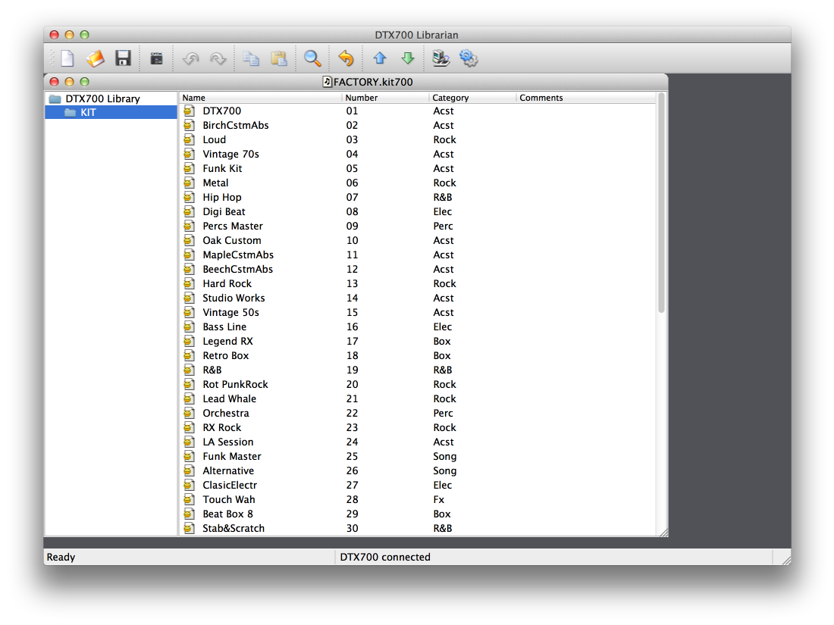Select the Percs Master kit row
This screenshot has height=625, width=834.
(233, 226)
